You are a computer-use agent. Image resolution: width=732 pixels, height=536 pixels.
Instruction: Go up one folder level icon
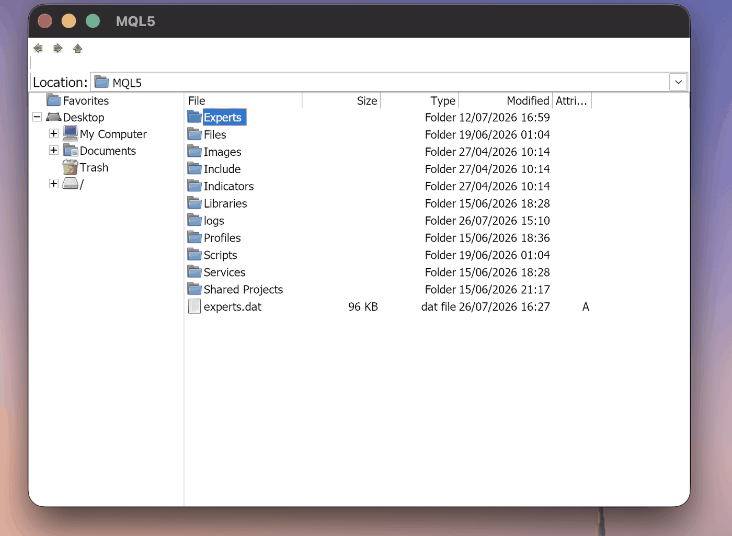coord(78,48)
